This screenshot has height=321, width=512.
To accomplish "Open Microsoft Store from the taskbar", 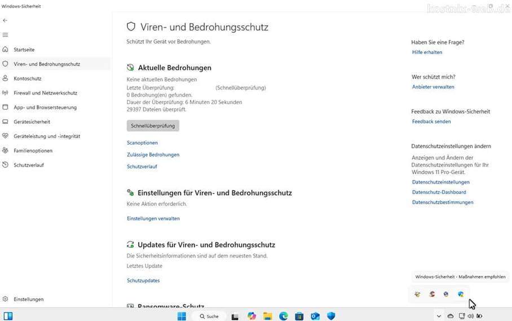I will 299,316.
